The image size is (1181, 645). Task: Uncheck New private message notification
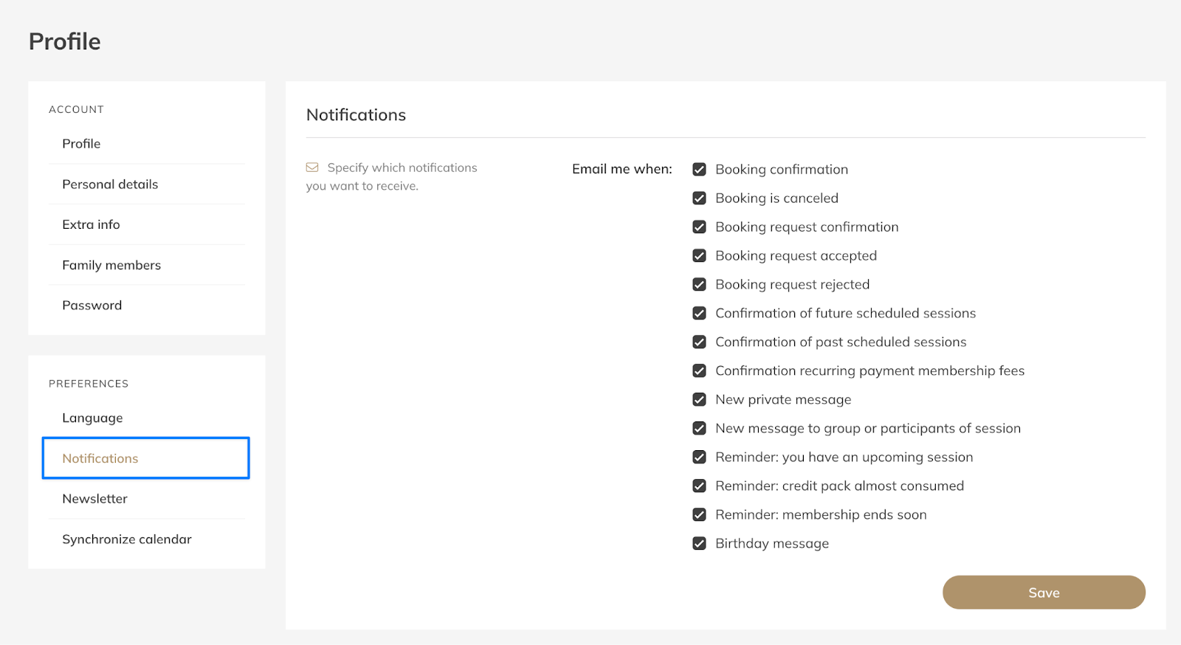(699, 400)
